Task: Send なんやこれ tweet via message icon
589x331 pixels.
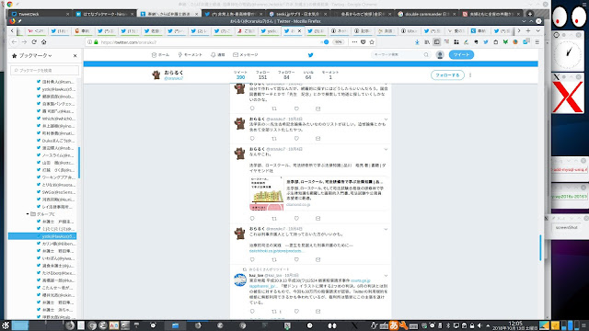Action: 318,219
